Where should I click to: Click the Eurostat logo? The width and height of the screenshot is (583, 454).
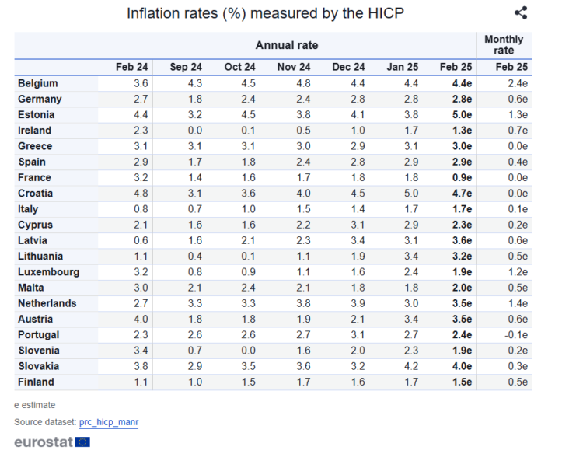coord(52,442)
